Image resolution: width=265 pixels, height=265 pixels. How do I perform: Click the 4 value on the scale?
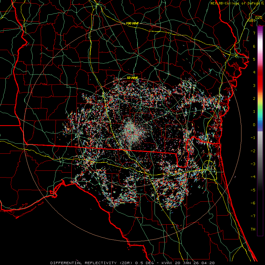[x=254, y=72]
